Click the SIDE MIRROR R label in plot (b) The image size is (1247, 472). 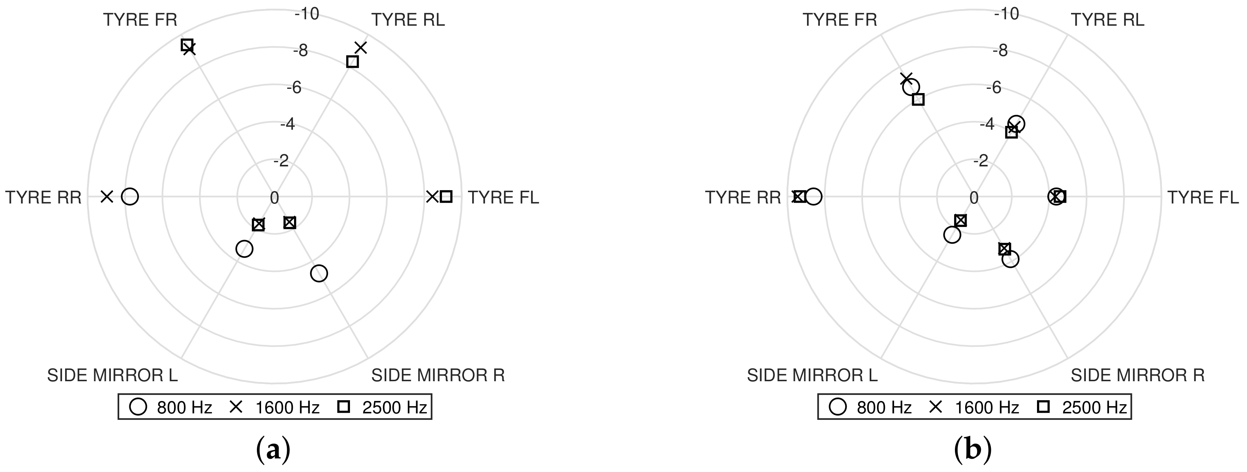(x=1138, y=375)
